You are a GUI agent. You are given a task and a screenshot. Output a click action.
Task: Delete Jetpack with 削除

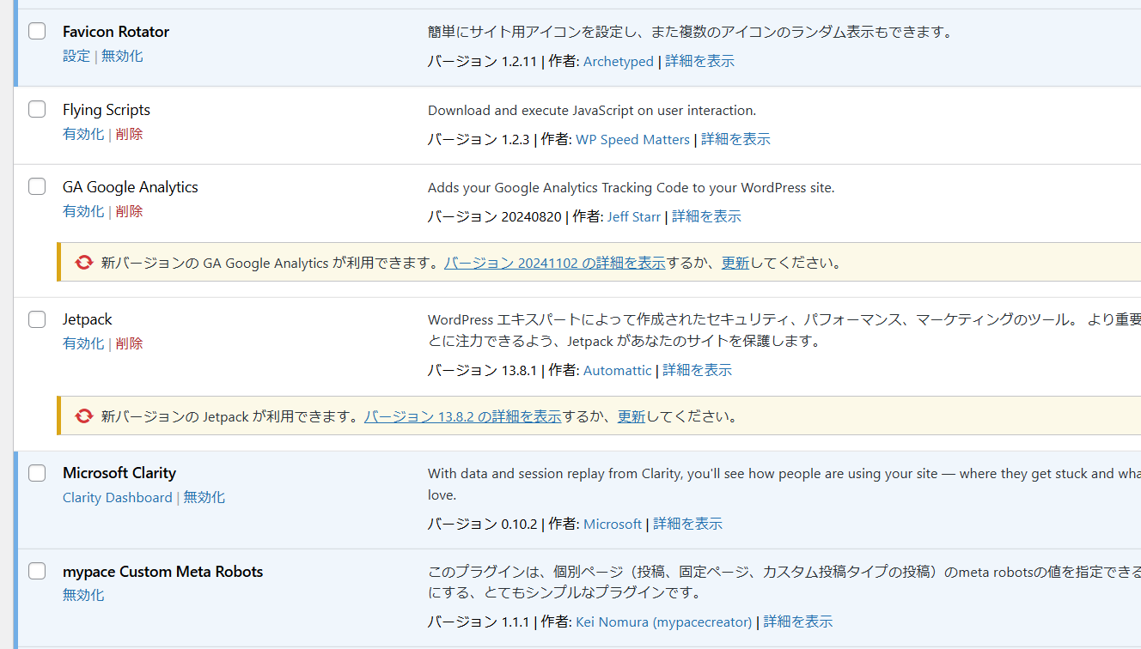(129, 343)
